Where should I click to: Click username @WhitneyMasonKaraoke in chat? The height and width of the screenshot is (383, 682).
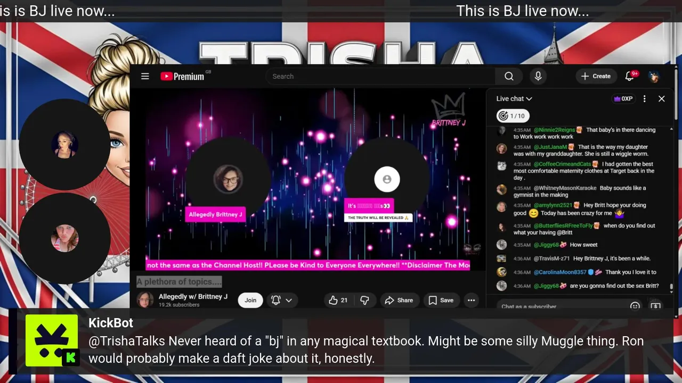pyautogui.click(x=565, y=188)
